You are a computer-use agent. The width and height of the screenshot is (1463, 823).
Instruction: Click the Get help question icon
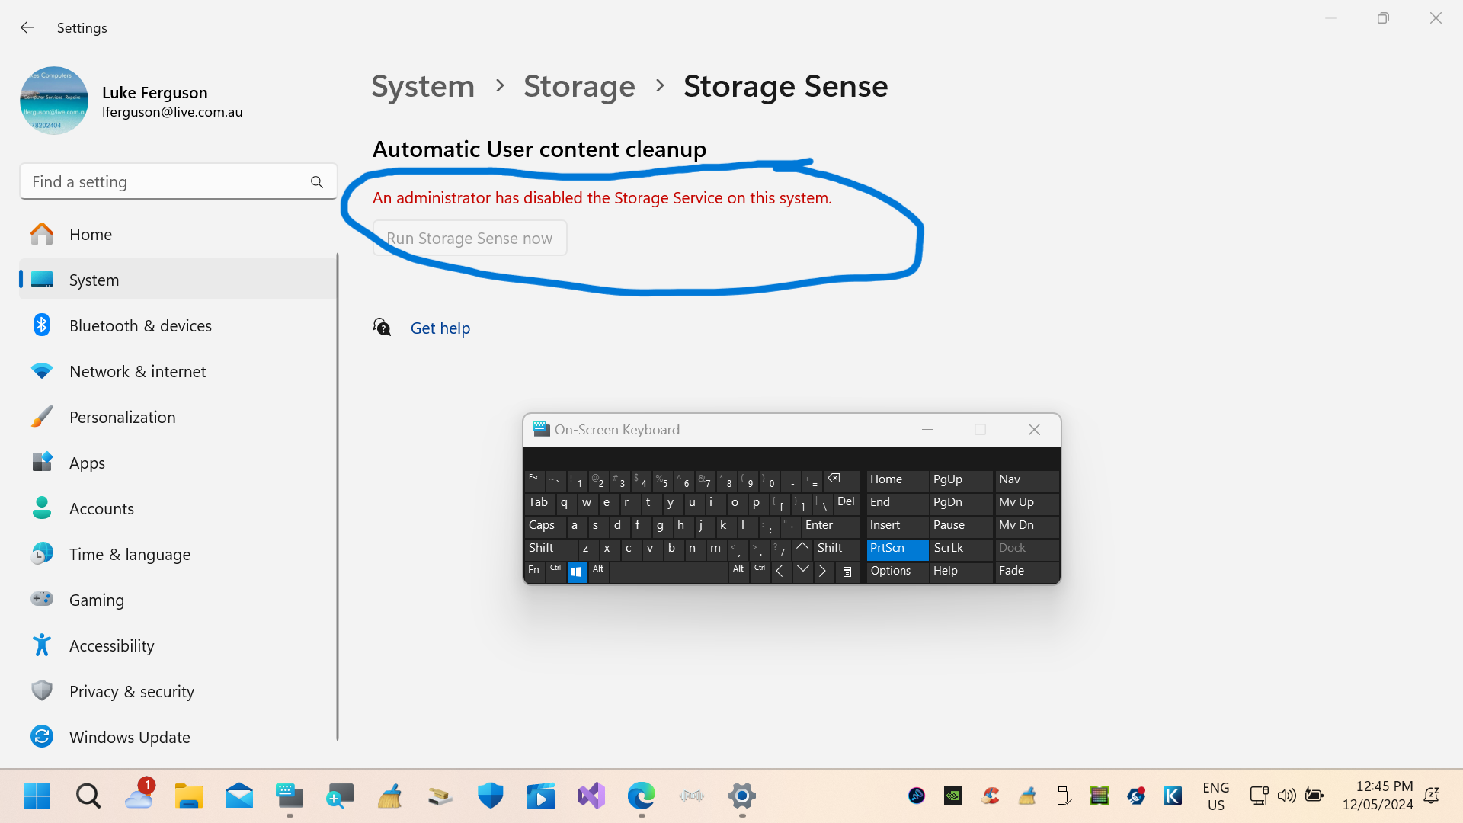coord(381,326)
